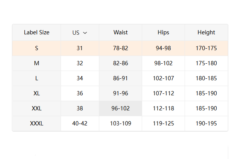This screenshot has width=236, height=159.
Task: Click the US size 40-42 cell
Action: (x=80, y=123)
